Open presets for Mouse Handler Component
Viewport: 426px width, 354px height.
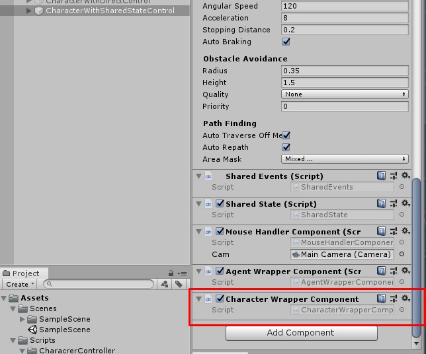coord(394,231)
